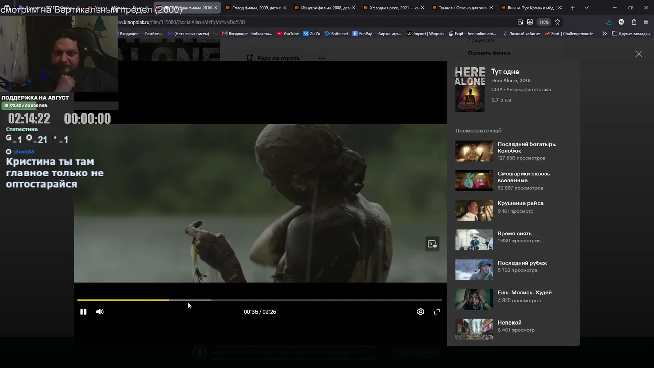The width and height of the screenshot is (654, 368).
Task: Click the 'Буду смотреть' watchlist button
Action: [x=273, y=58]
